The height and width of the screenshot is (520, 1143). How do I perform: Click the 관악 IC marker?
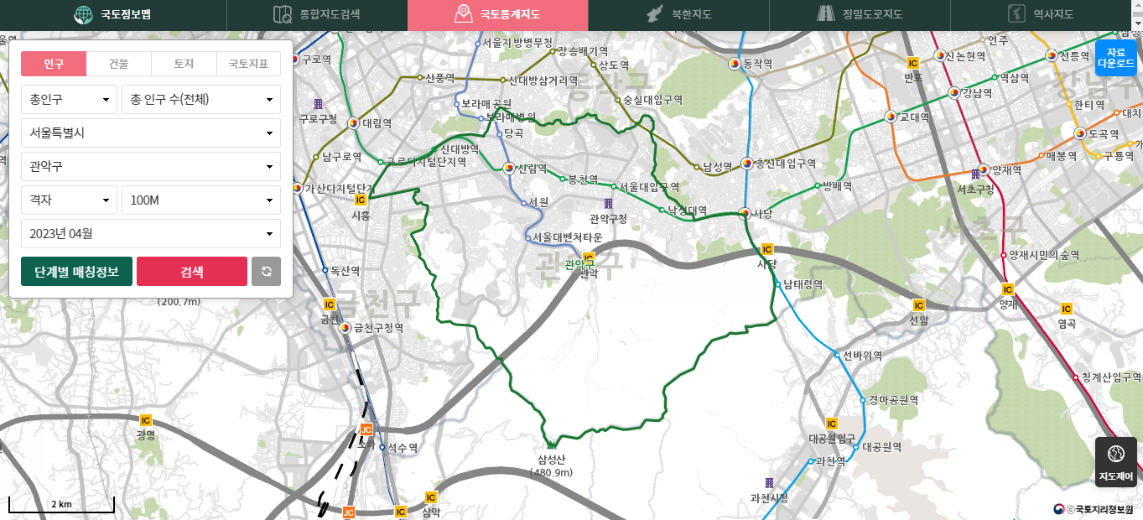(x=588, y=258)
